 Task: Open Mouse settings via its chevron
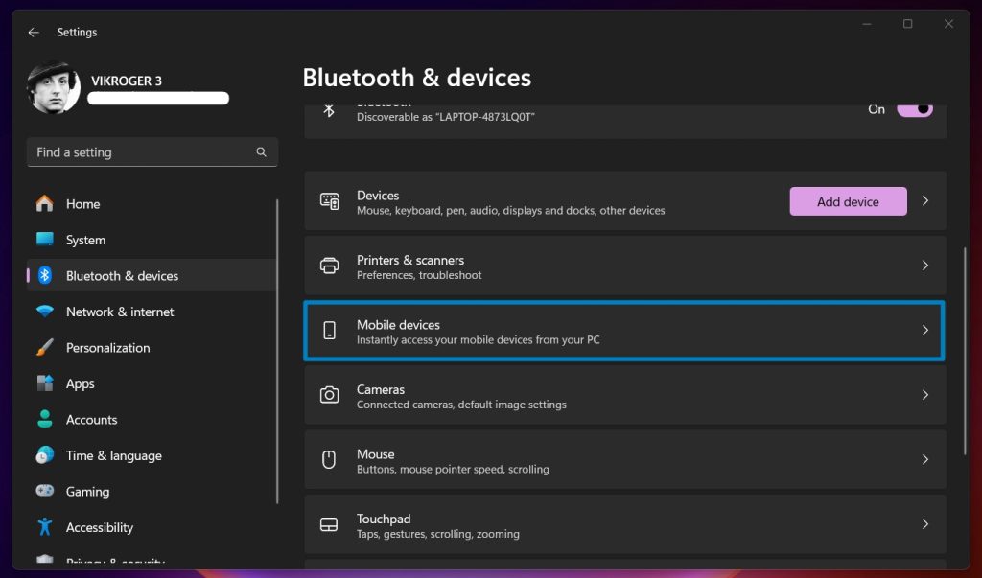(925, 459)
